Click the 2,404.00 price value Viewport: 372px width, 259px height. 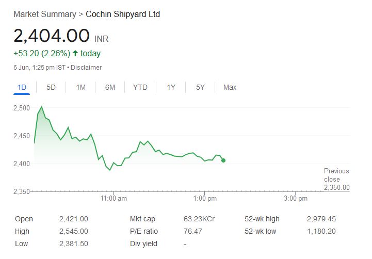52,36
